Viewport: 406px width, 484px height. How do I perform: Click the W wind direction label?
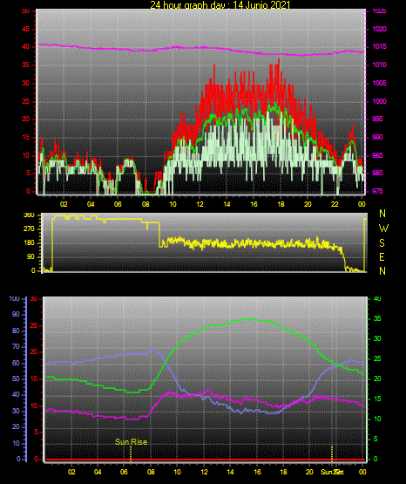(x=383, y=228)
